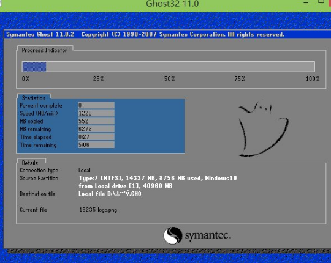The image size is (331, 263).
Task: Click the MB copied value 552
Action: pyautogui.click(x=96, y=121)
